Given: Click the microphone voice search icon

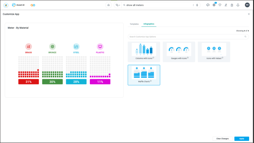Looking at the screenshot, I should point(197,5).
